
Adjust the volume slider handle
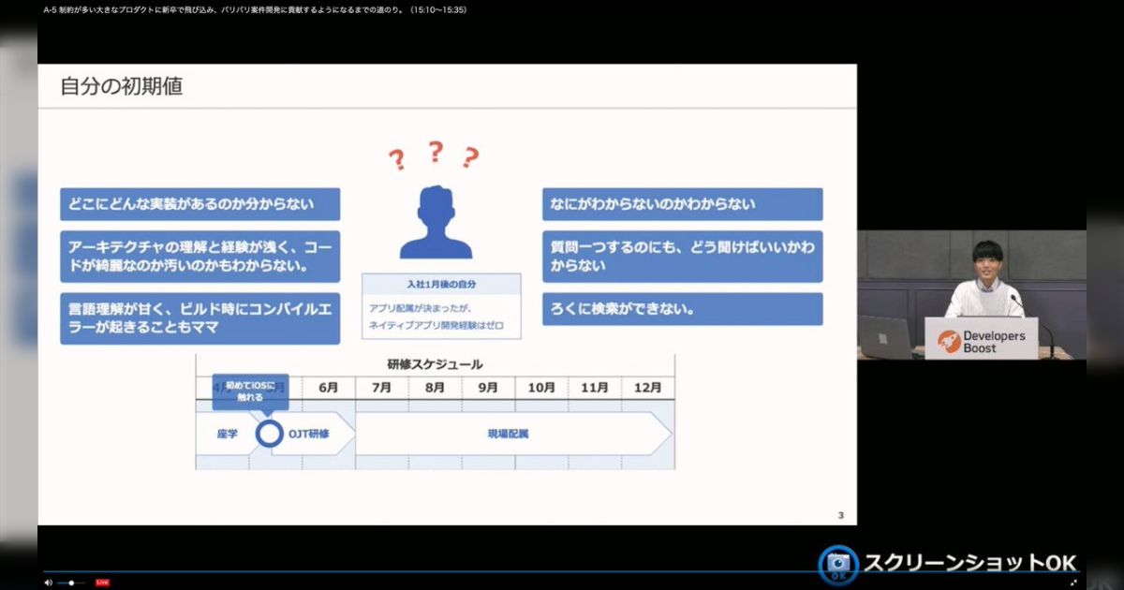tap(72, 583)
